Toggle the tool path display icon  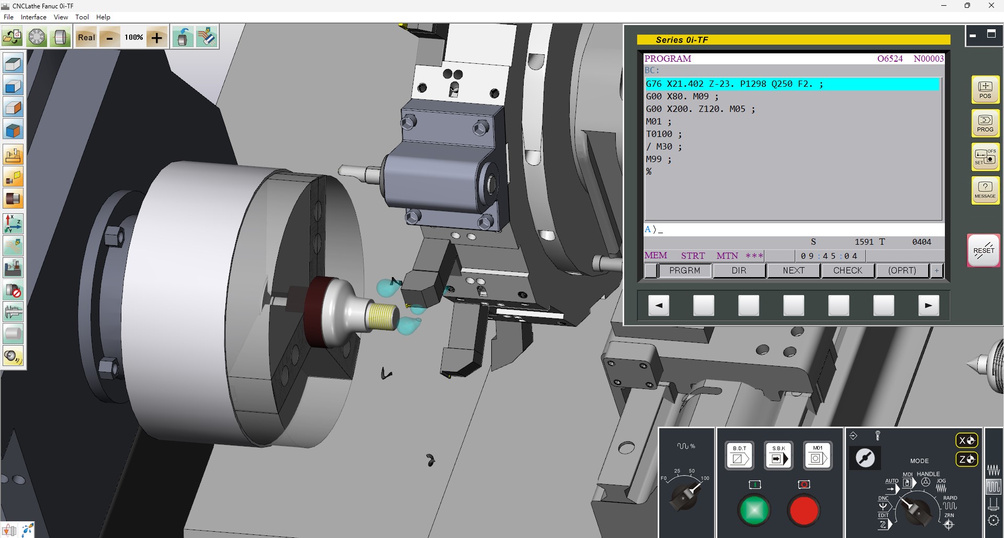click(x=13, y=246)
